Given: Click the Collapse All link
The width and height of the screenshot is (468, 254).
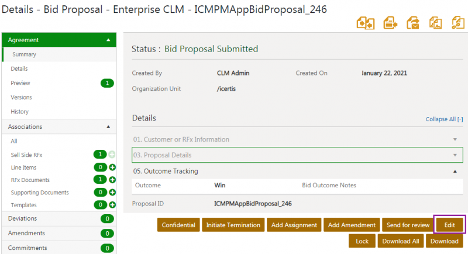Looking at the screenshot, I should [x=444, y=119].
